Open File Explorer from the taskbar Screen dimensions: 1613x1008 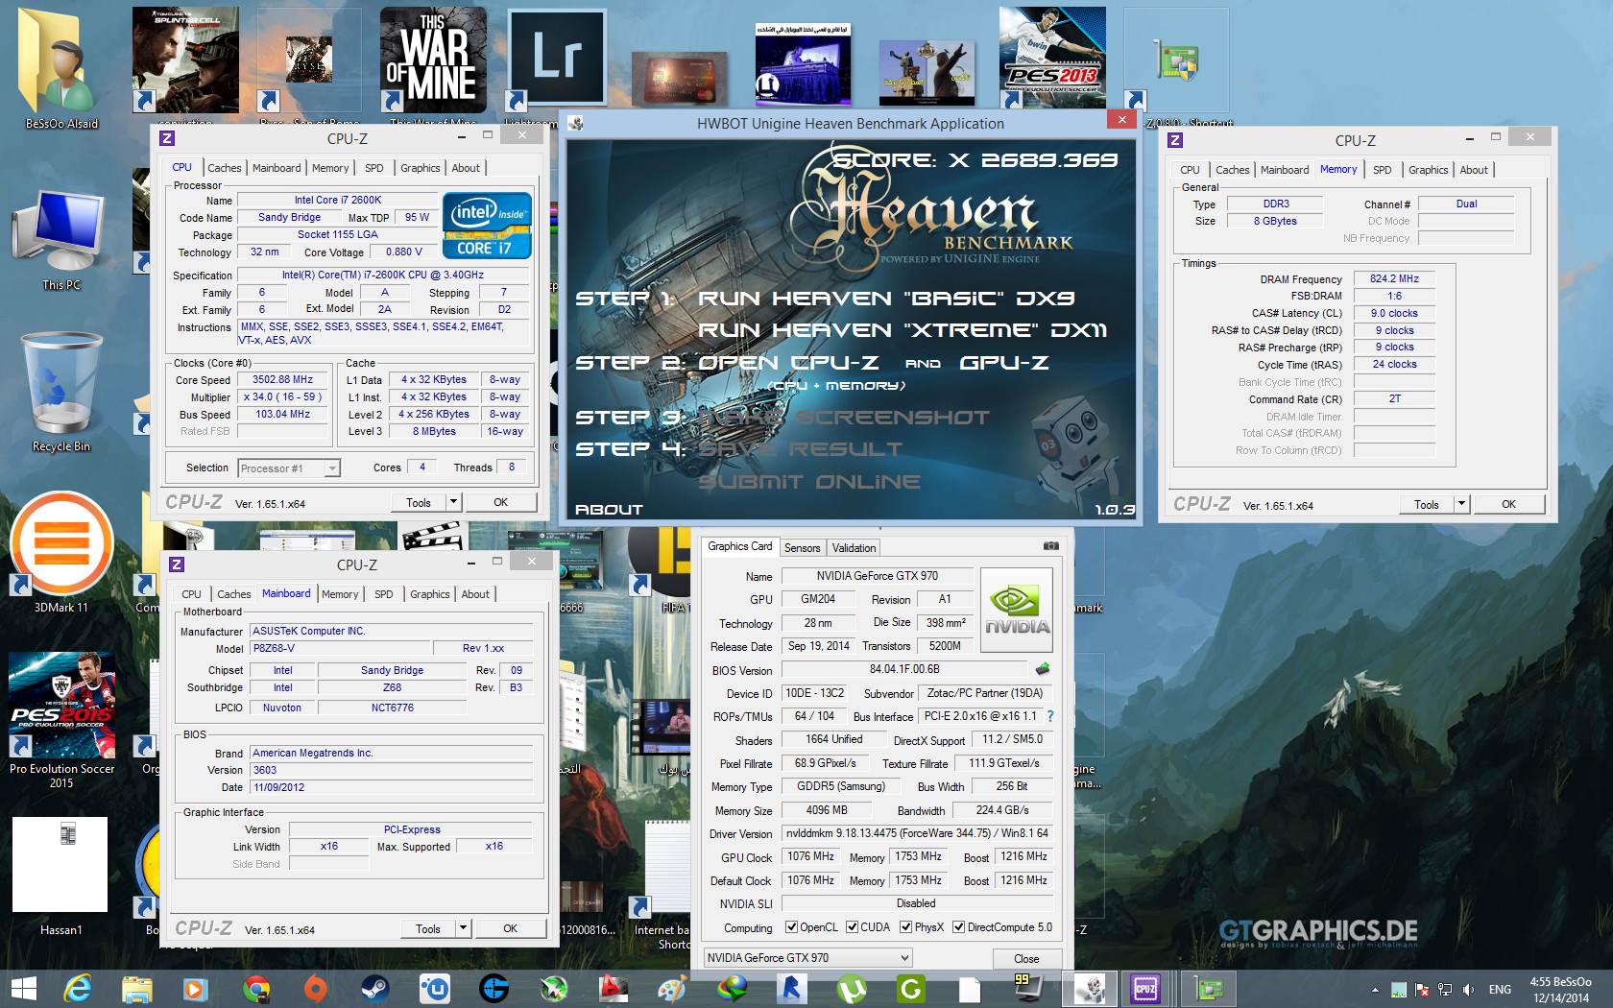(137, 988)
